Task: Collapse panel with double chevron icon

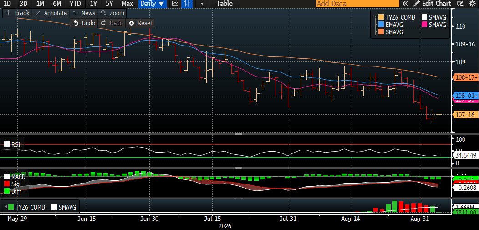Action: click(x=405, y=4)
